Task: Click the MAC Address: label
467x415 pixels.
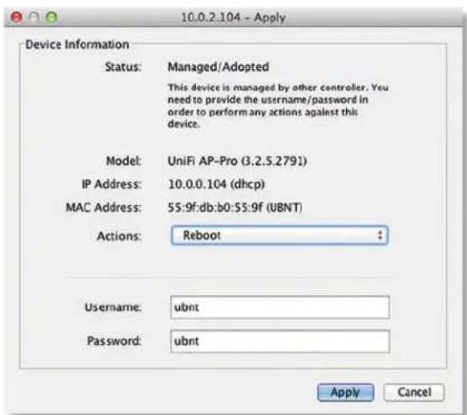Action: click(x=103, y=207)
